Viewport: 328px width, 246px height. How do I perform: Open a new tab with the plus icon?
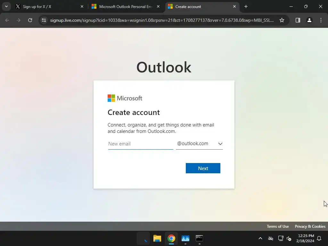coord(246,6)
